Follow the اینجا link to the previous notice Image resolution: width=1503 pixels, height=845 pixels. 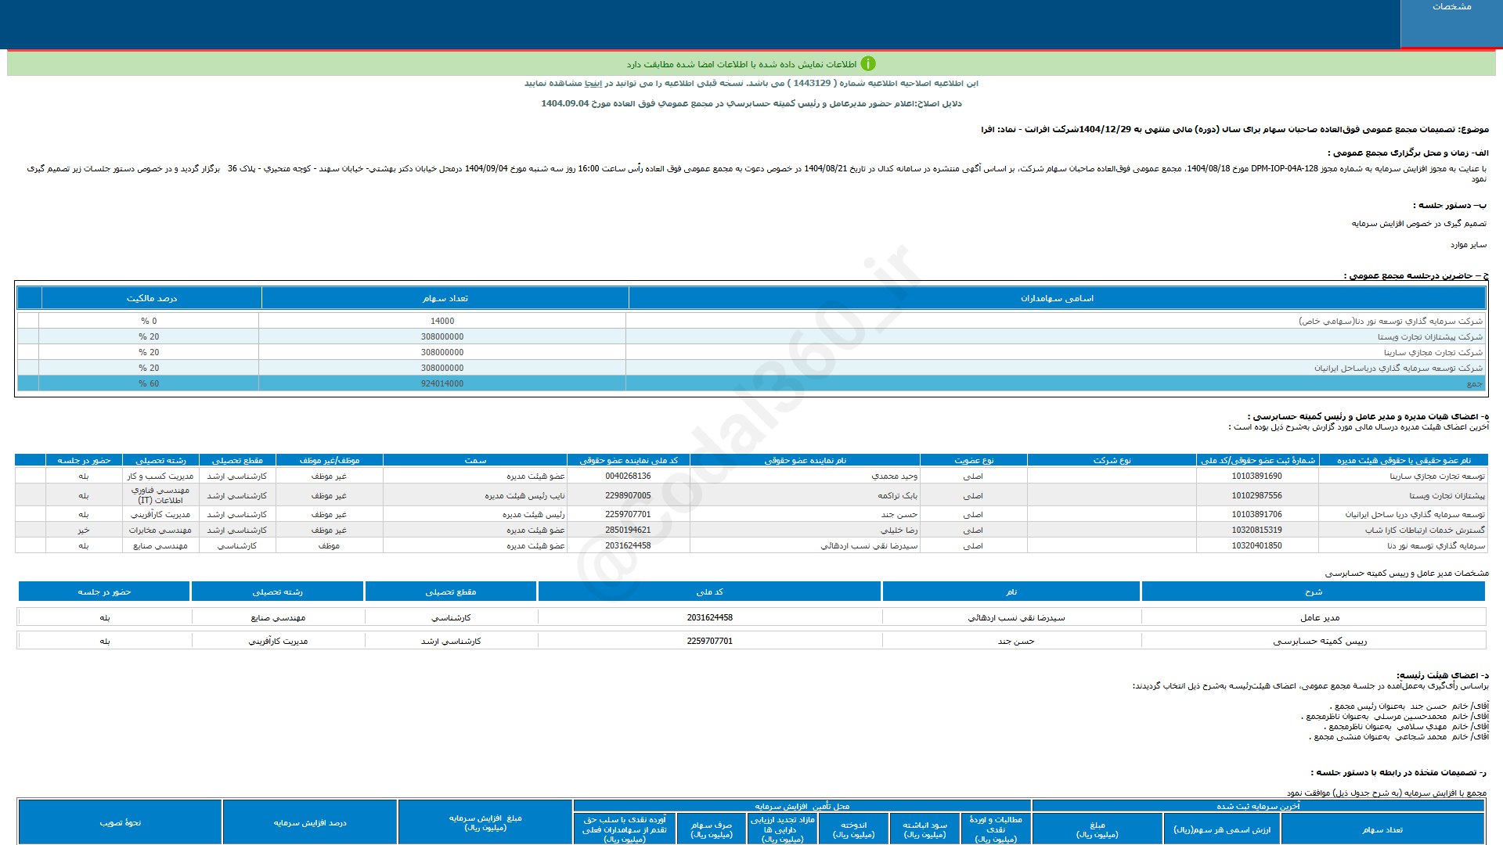click(595, 84)
